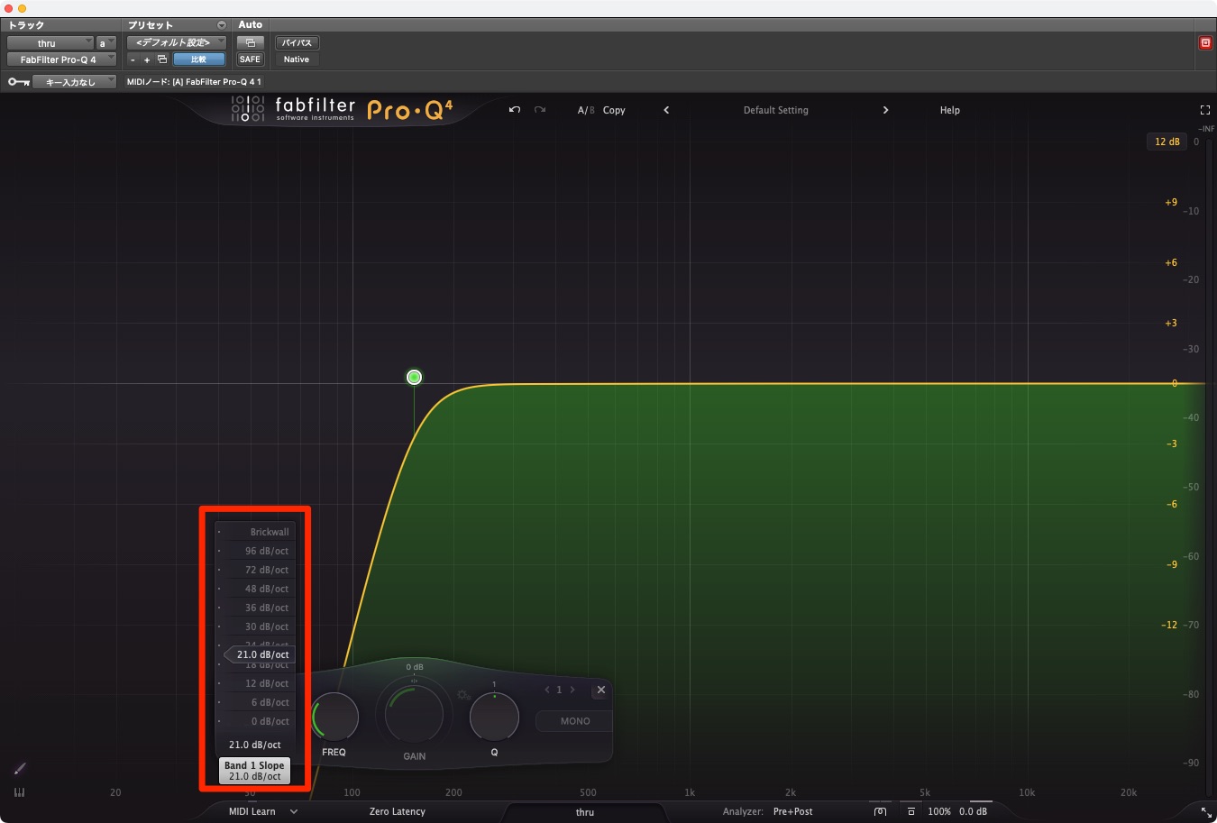Toggle the auto gain icon
The height and width of the screenshot is (823, 1217).
tap(881, 811)
